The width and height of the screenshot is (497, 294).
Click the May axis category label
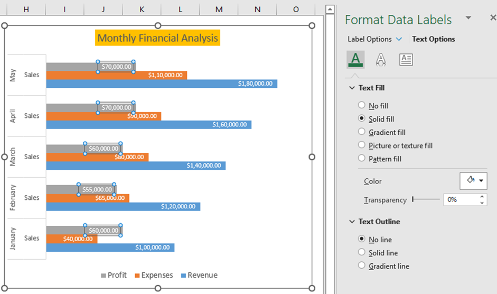[13, 75]
